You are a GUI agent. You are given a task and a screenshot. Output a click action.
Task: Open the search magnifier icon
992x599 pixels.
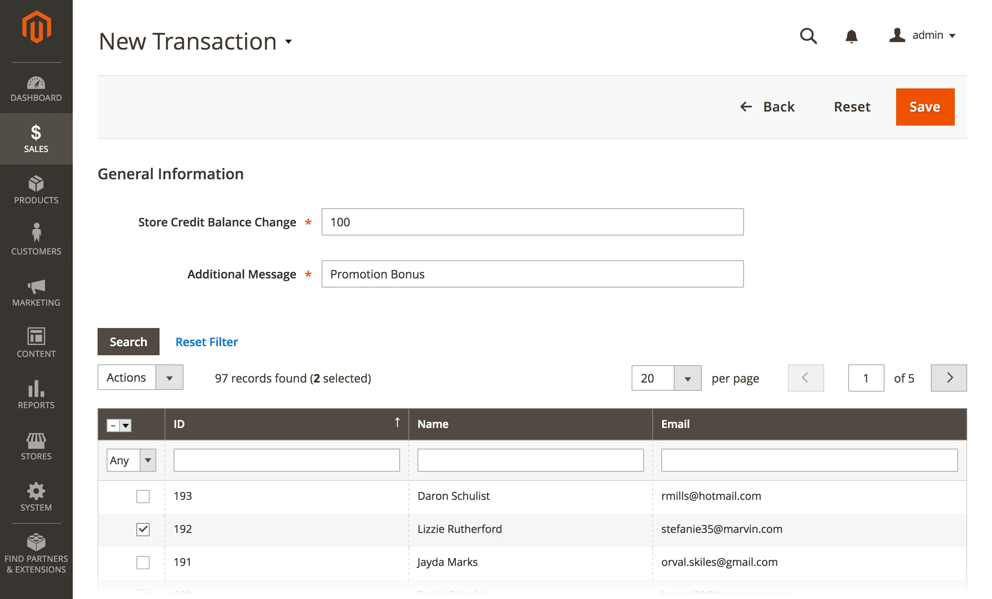click(x=808, y=36)
